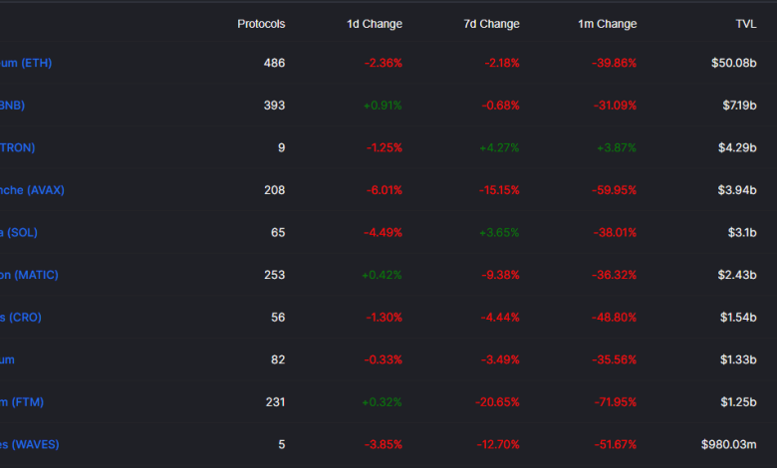This screenshot has height=468, width=777.
Task: Open the Avalanche (AVAX) link
Action: [x=32, y=190]
